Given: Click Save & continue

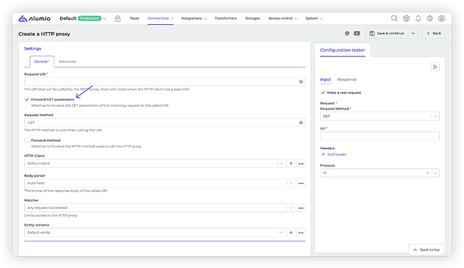Looking at the screenshot, I should pos(387,34).
